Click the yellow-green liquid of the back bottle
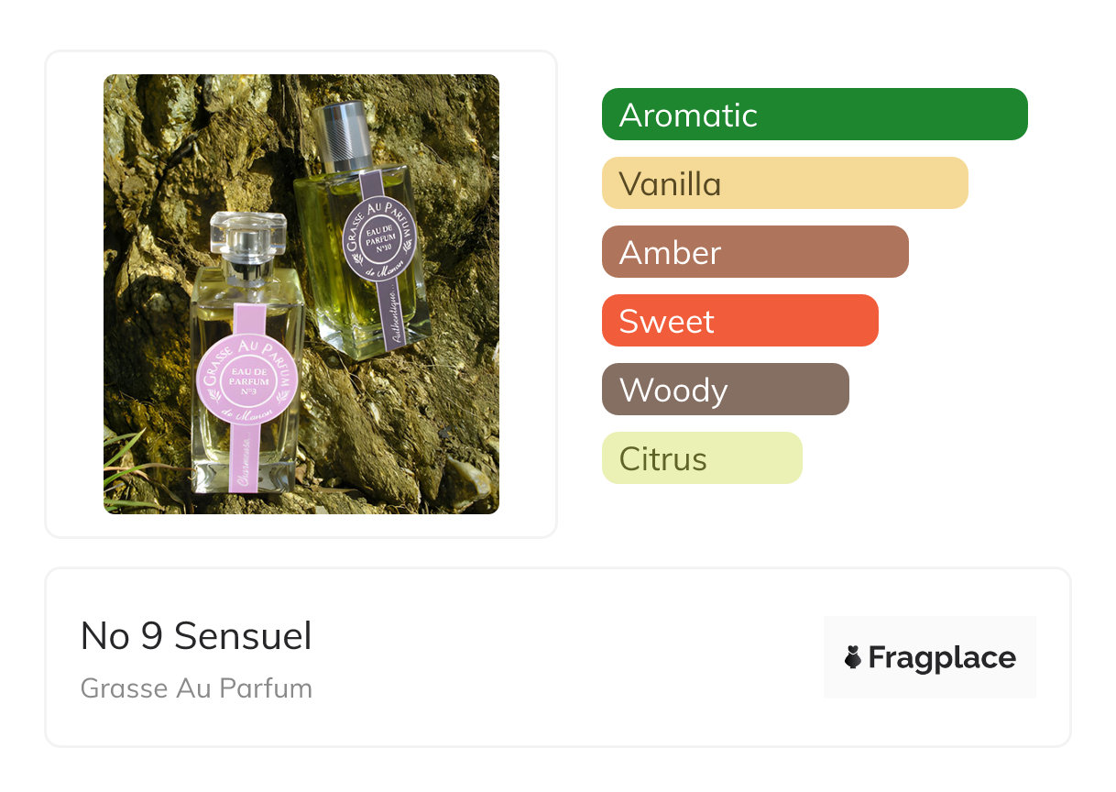The width and height of the screenshot is (1116, 792). click(x=321, y=275)
